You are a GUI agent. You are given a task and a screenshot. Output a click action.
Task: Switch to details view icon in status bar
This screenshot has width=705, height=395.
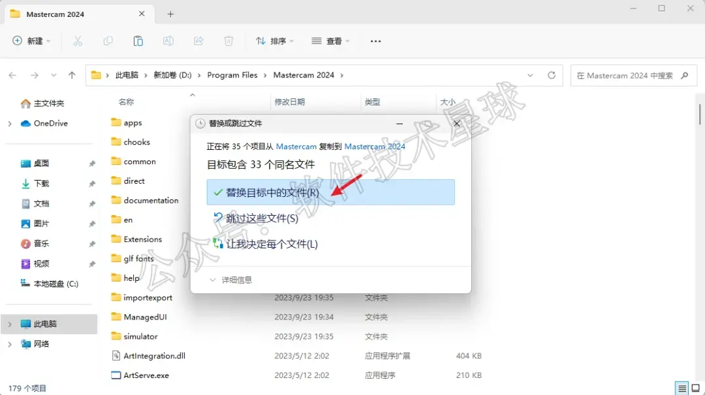point(682,388)
